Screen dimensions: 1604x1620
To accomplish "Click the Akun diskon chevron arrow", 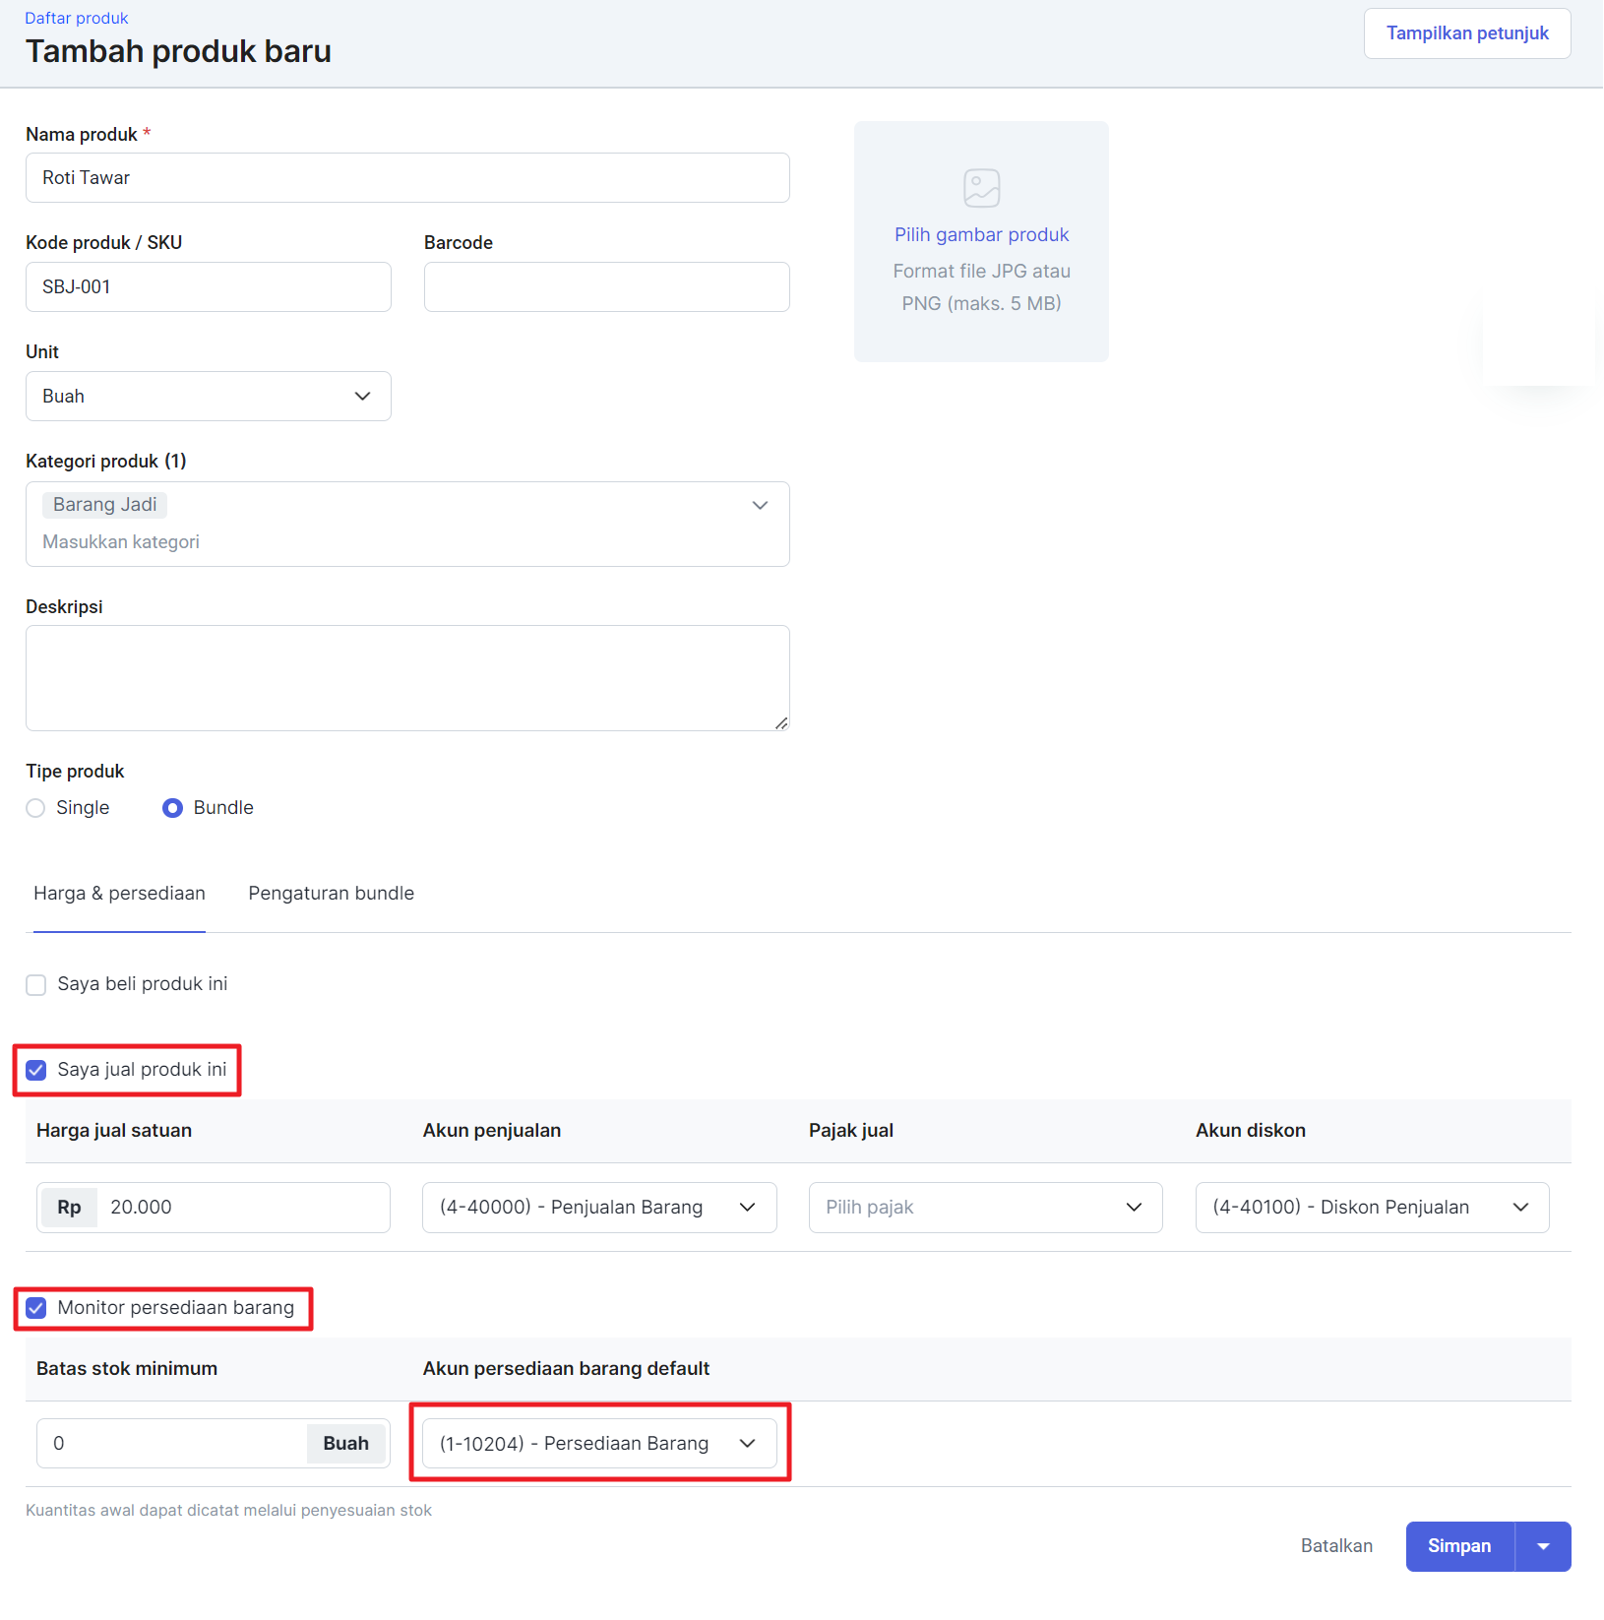I will 1520,1207.
